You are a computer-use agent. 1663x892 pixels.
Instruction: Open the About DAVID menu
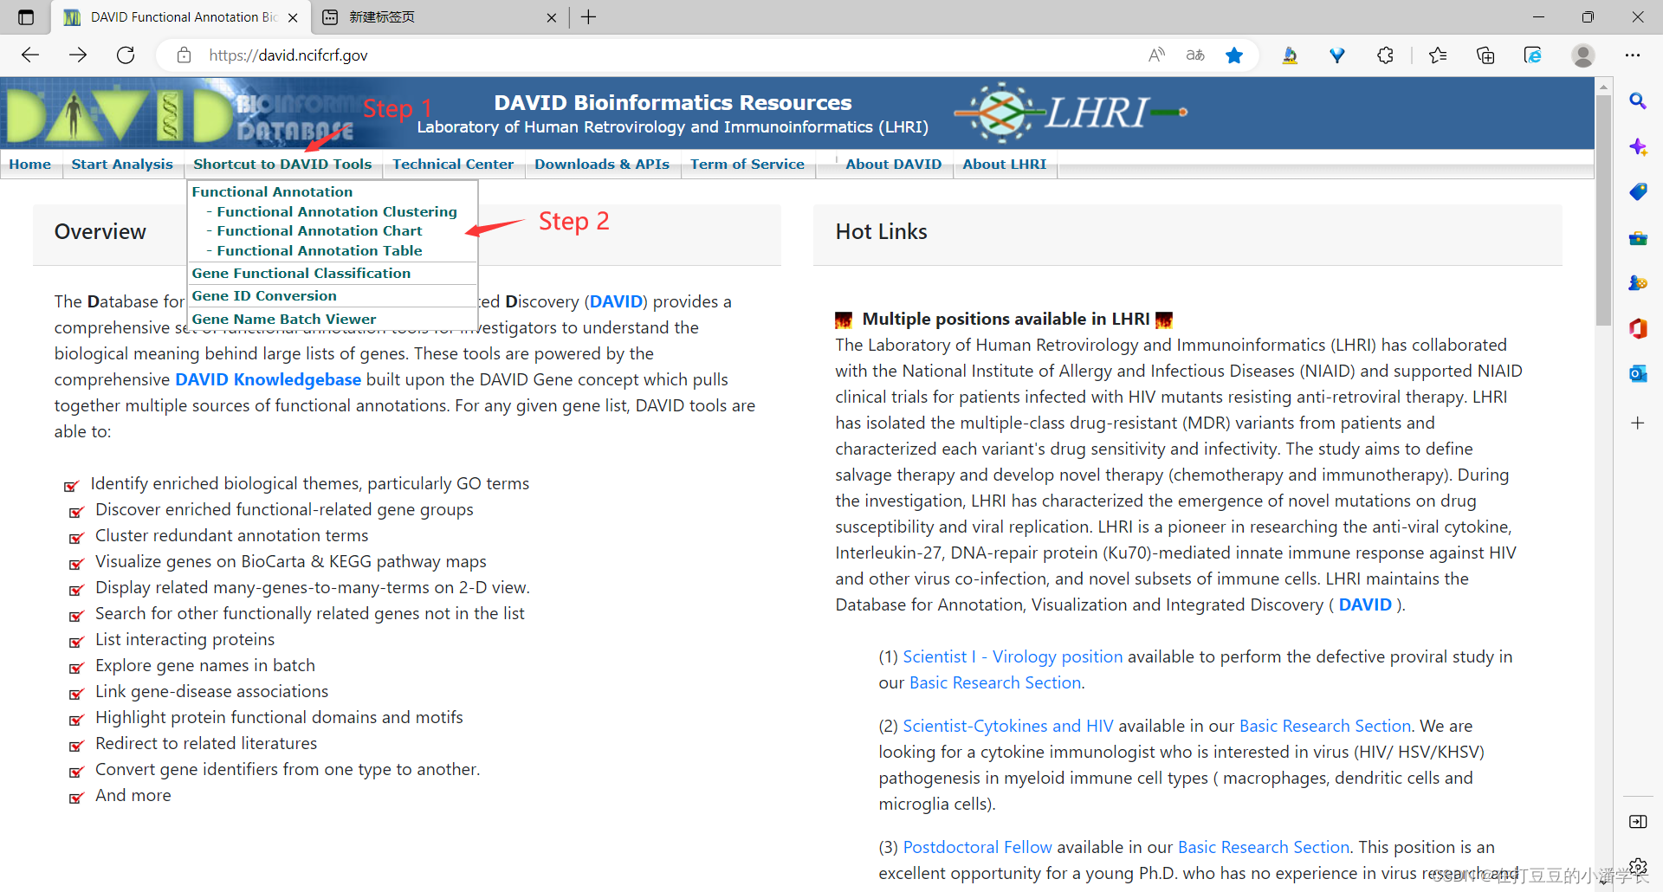point(894,164)
